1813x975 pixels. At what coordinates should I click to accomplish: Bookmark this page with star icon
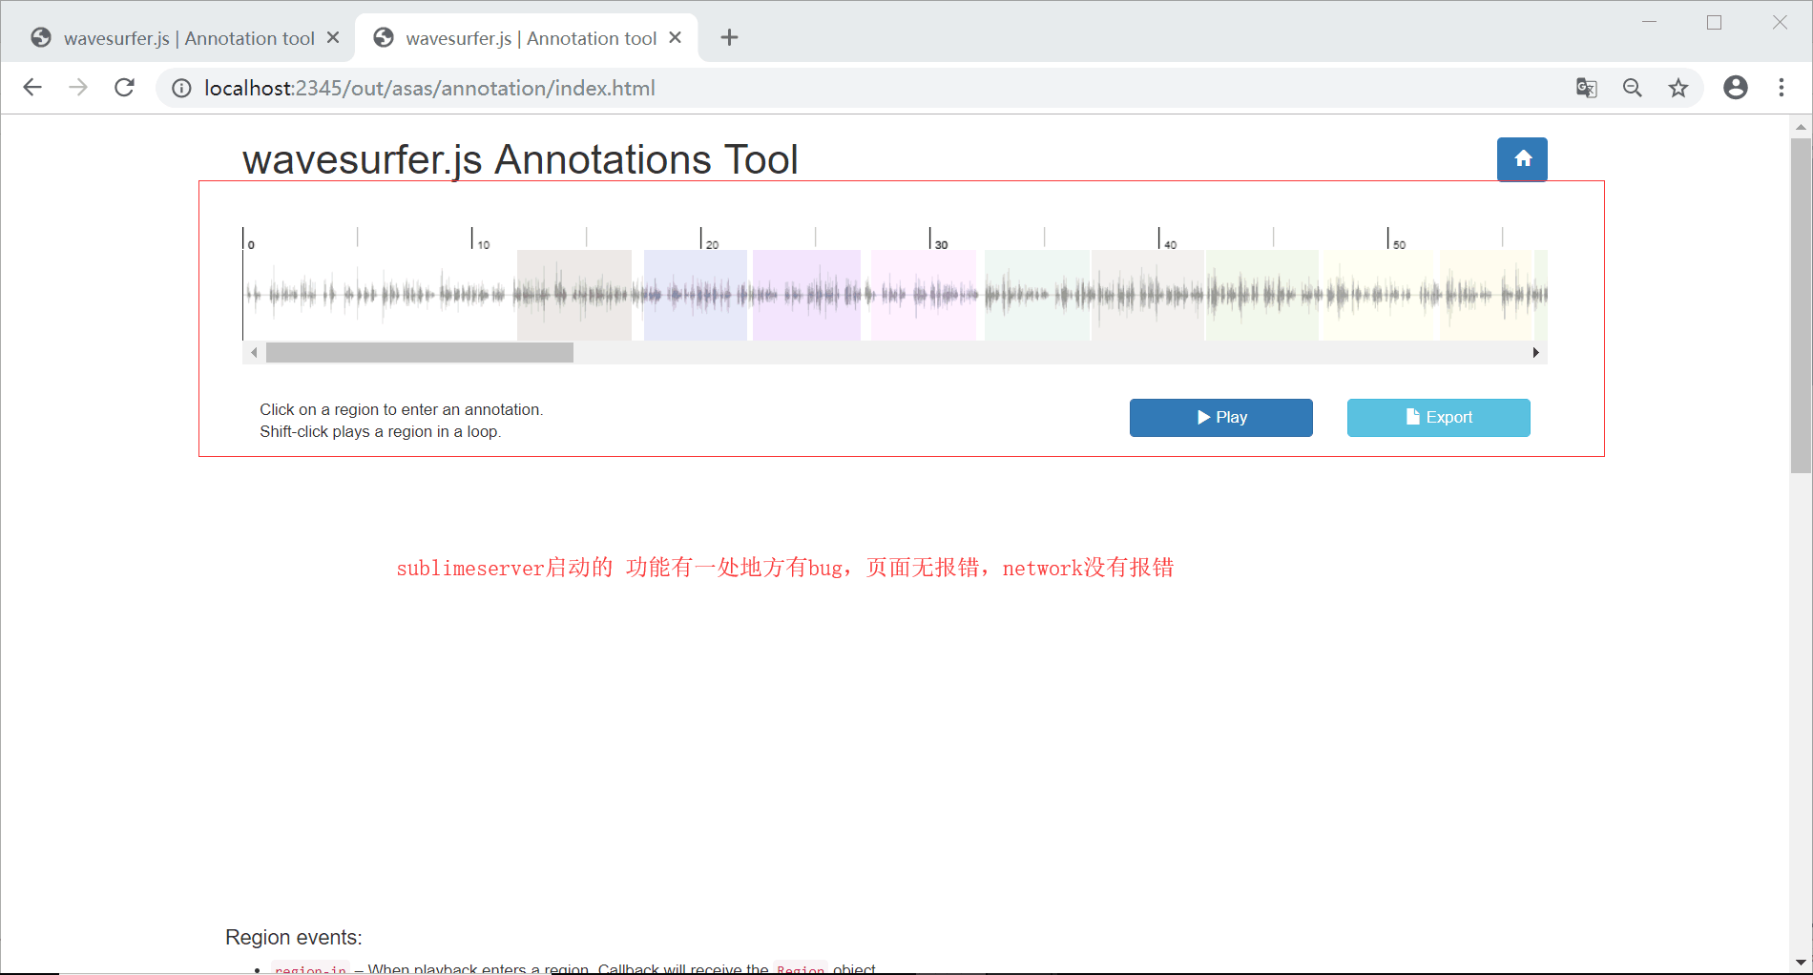pyautogui.click(x=1678, y=88)
